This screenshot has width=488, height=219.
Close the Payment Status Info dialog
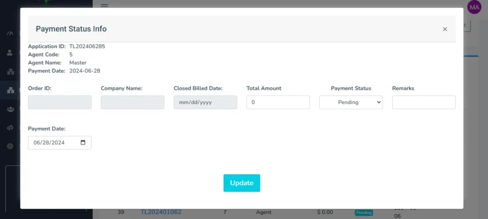point(445,29)
